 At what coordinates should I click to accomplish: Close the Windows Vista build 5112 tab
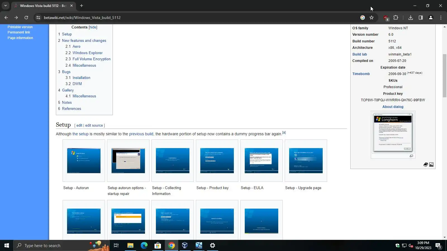coord(72,6)
